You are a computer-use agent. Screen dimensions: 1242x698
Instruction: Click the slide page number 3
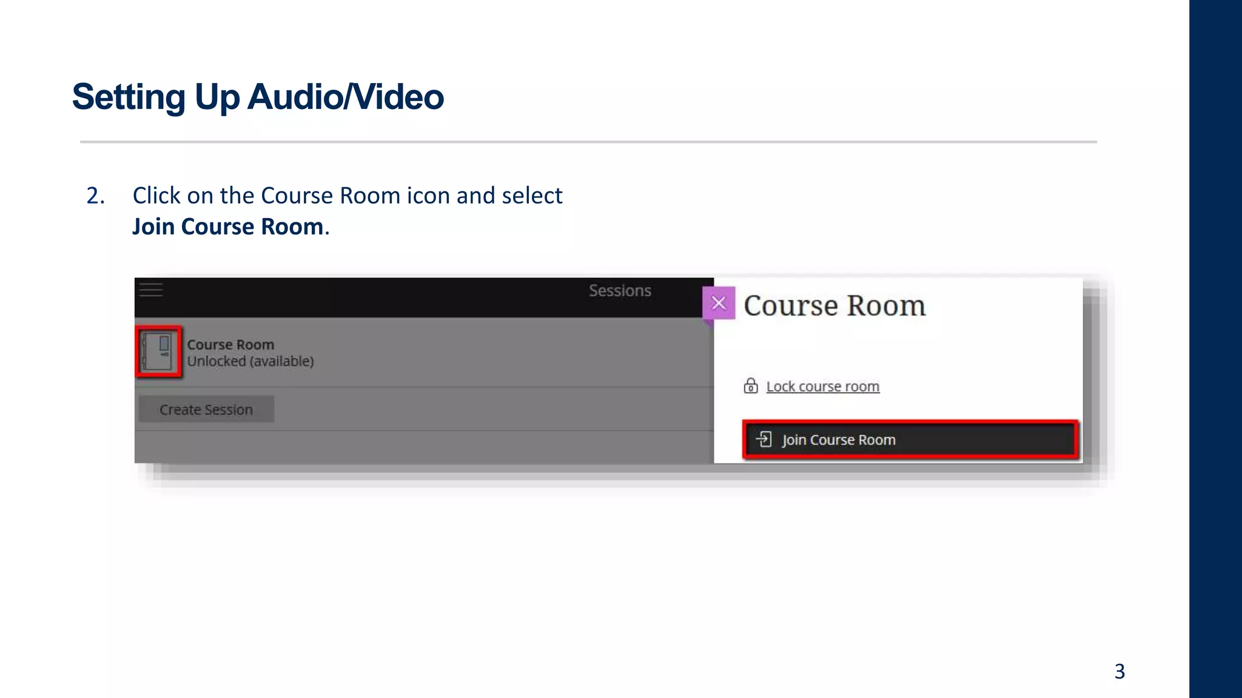[x=1119, y=671]
